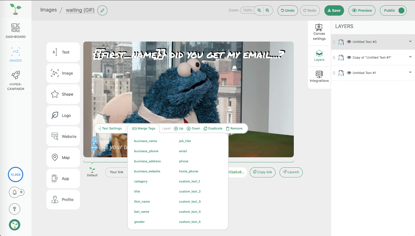Click the Save button
Screen dimensions: 415x236
334,10
